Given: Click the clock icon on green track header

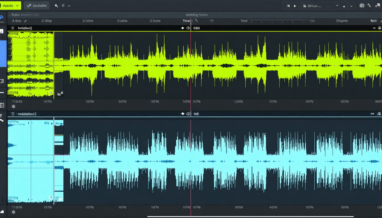Looking at the screenshot, I should coord(188,28).
